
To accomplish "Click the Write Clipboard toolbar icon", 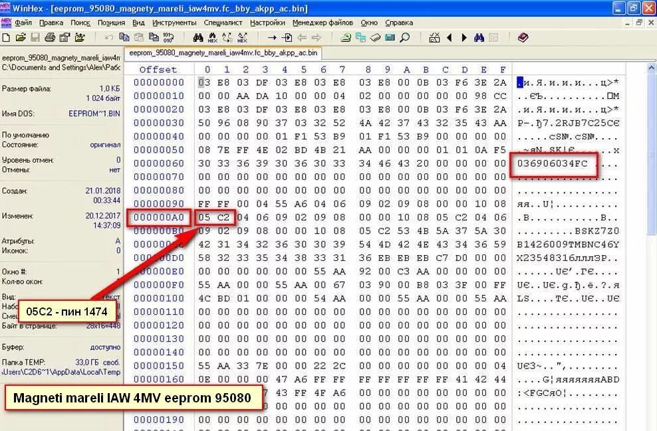I will click(x=154, y=38).
